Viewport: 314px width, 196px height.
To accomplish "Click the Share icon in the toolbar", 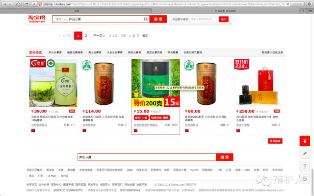I will (x=26, y=4).
